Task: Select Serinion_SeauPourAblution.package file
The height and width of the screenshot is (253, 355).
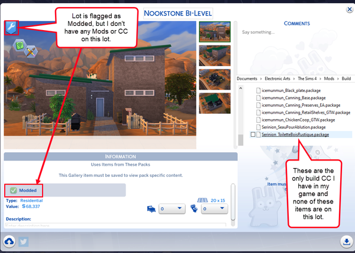Action: pos(293,127)
